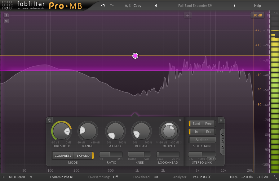279x181 pixels.
Task: Collapse the EXPERT side panel
Action: pyautogui.click(x=222, y=142)
